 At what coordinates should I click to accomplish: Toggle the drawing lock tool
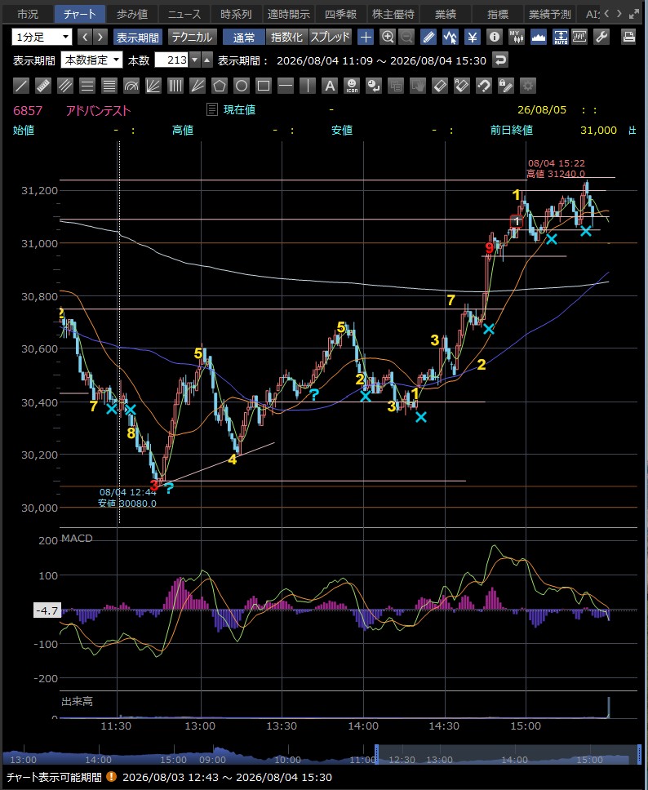pos(505,86)
